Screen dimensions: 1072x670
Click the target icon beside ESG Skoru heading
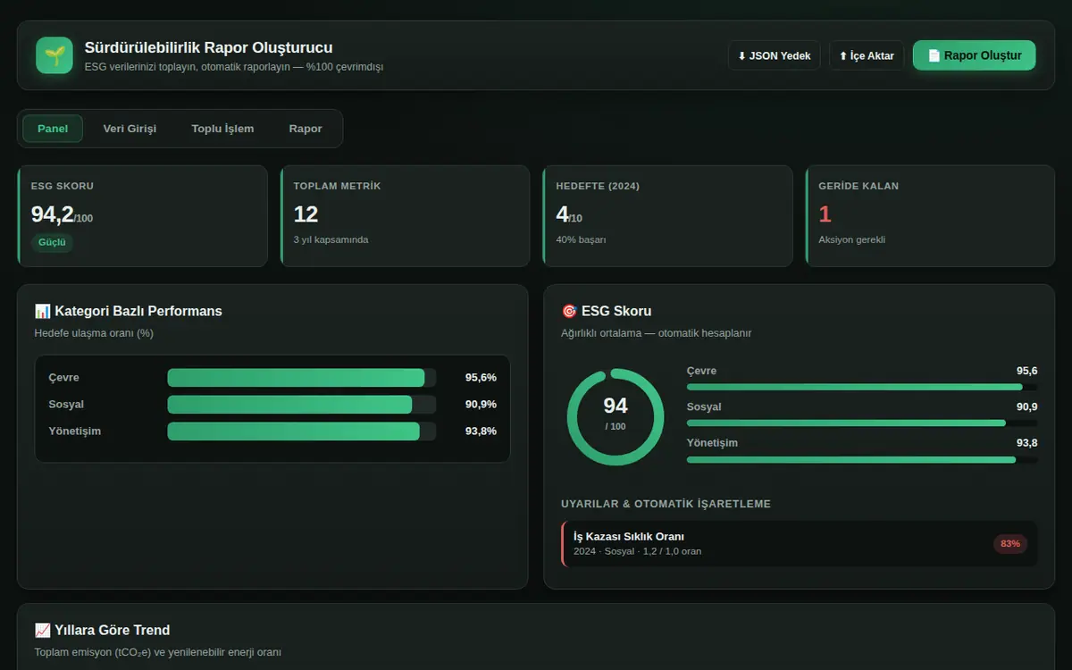(569, 311)
